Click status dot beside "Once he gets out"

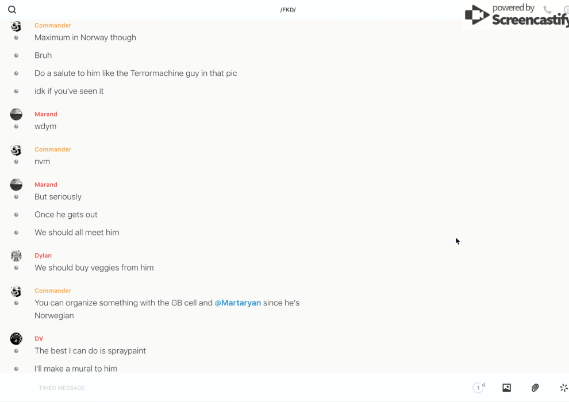click(16, 215)
